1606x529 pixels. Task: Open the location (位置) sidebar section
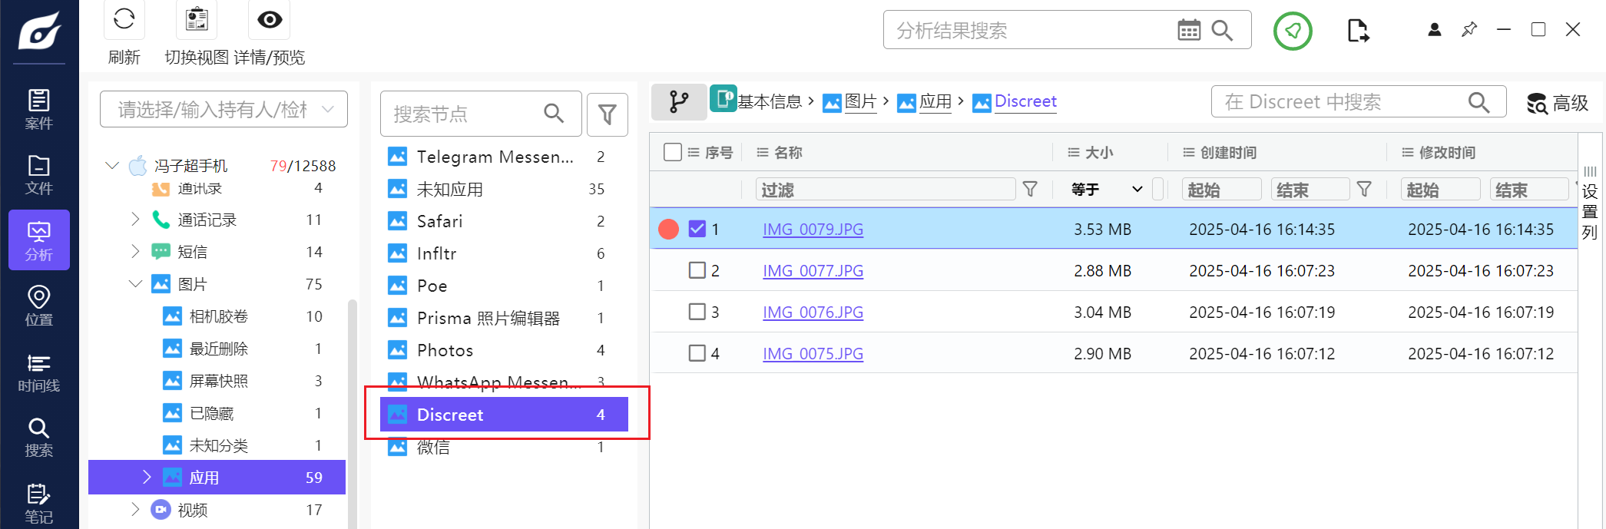(38, 306)
